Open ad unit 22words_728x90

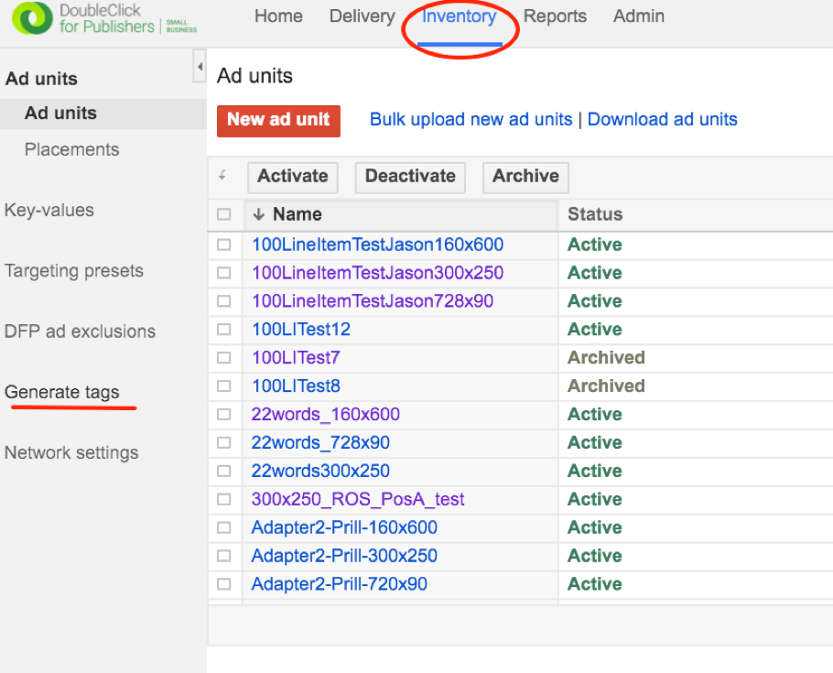click(320, 442)
